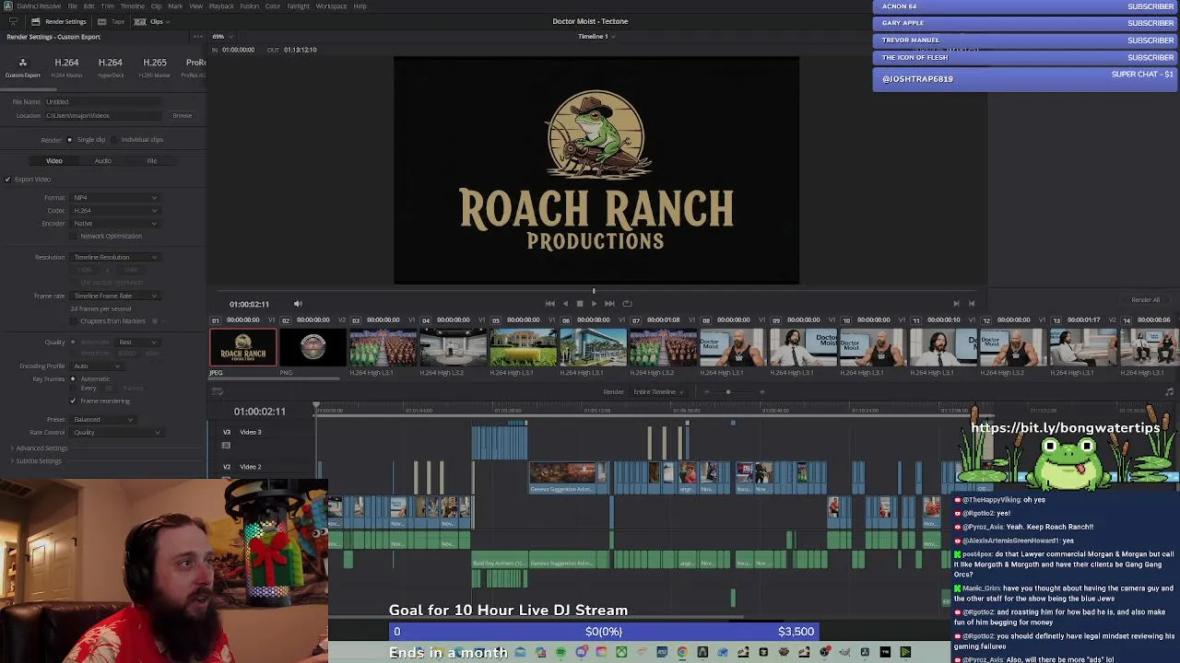Switch to the Video settings tab
This screenshot has height=663, width=1180.
pyautogui.click(x=54, y=161)
